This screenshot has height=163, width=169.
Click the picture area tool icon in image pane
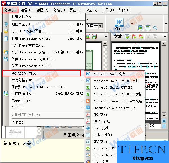click(88, 37)
